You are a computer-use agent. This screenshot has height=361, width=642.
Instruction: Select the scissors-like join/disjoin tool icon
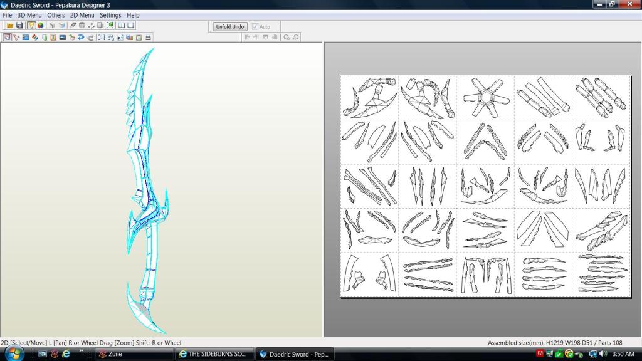click(16, 37)
